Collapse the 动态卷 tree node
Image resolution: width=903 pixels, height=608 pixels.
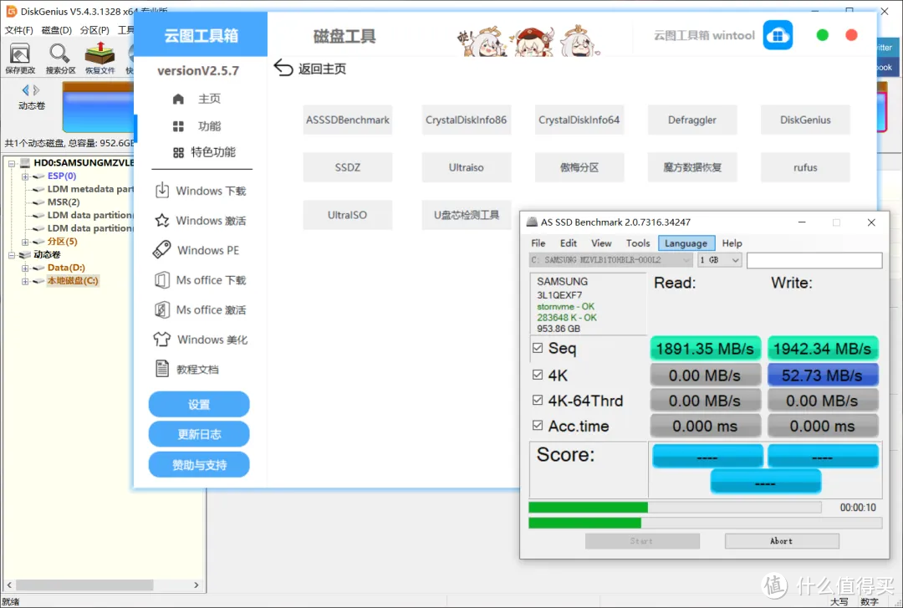click(x=12, y=255)
